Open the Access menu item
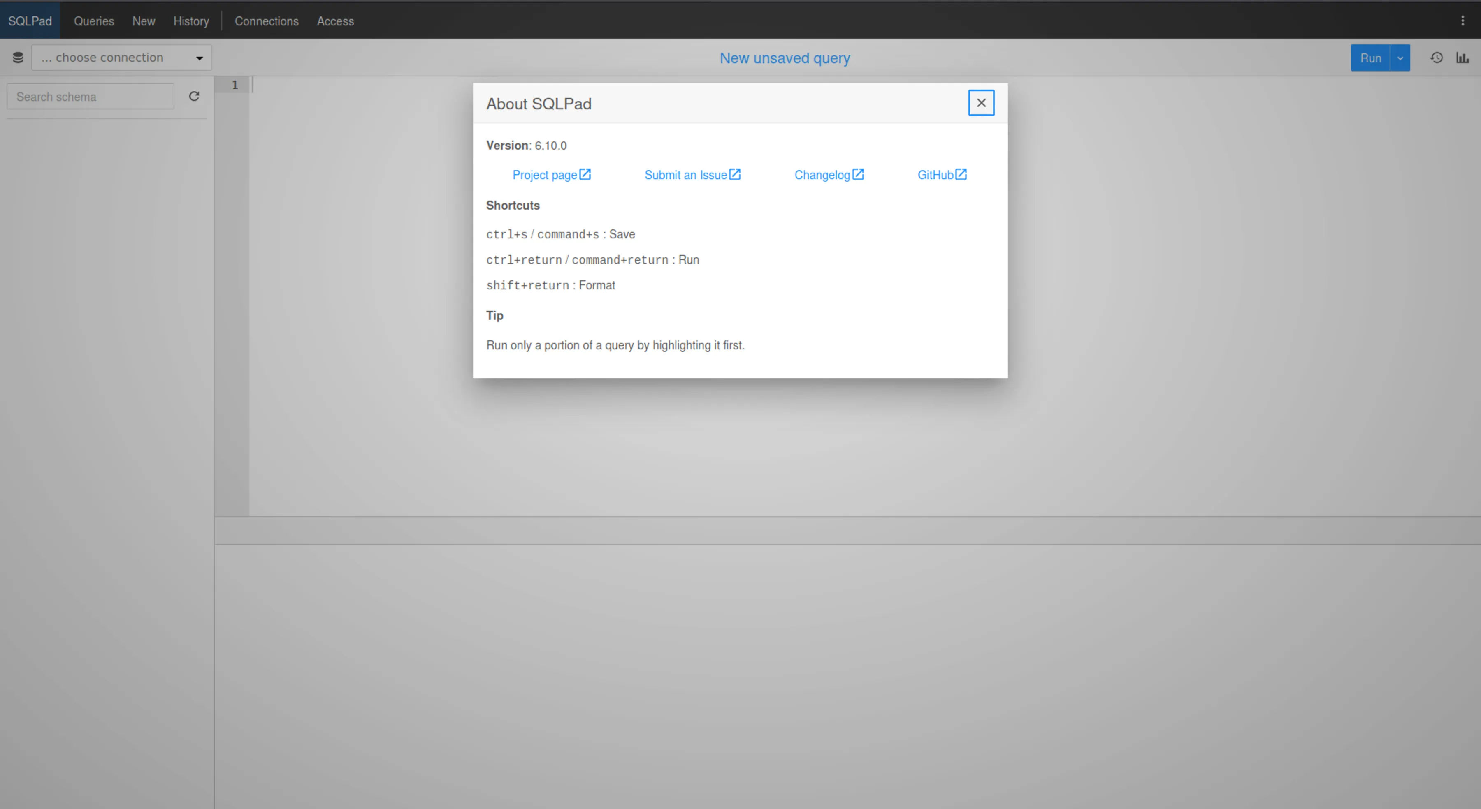The width and height of the screenshot is (1481, 809). point(335,21)
